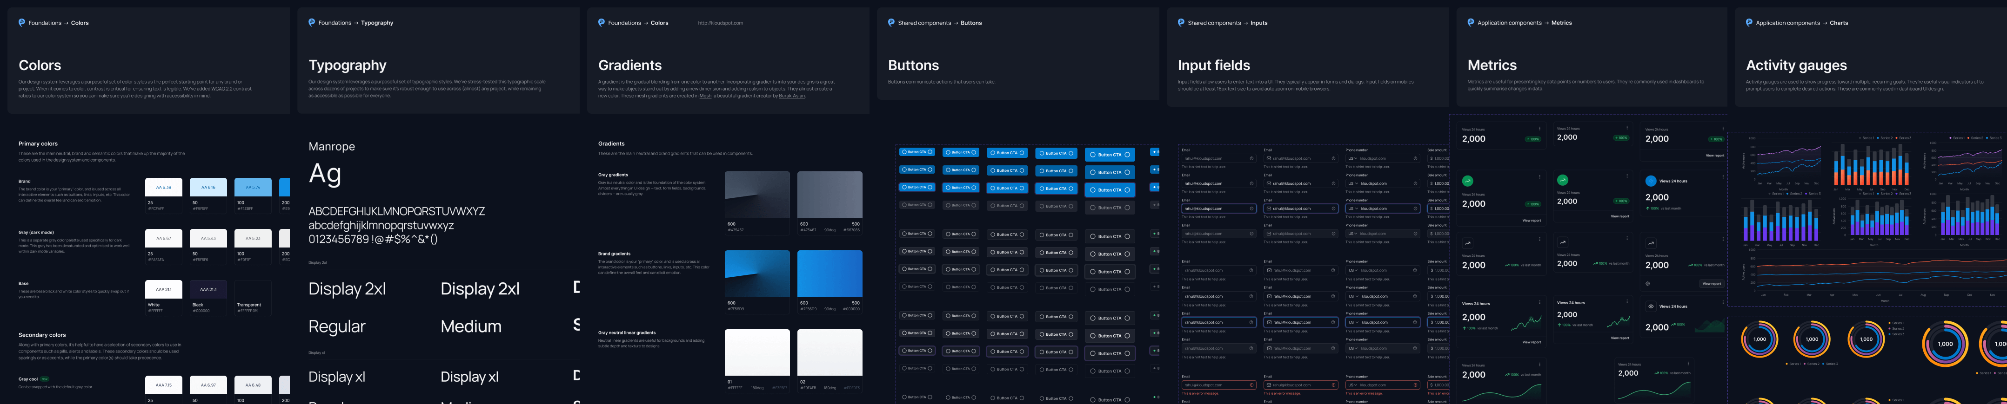This screenshot has height=404, width=2007.
Task: Click the Manrope font name
Action: point(332,146)
